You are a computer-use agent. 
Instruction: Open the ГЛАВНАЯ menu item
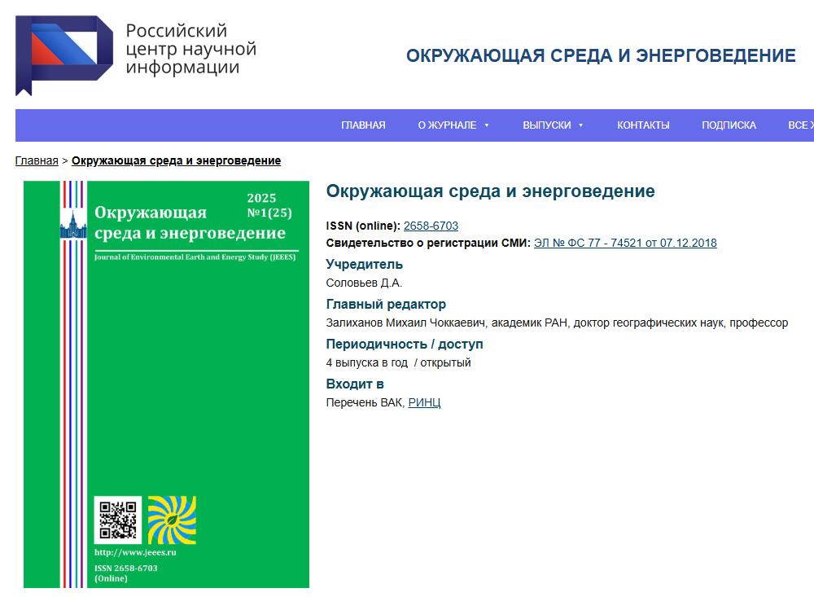click(x=363, y=125)
